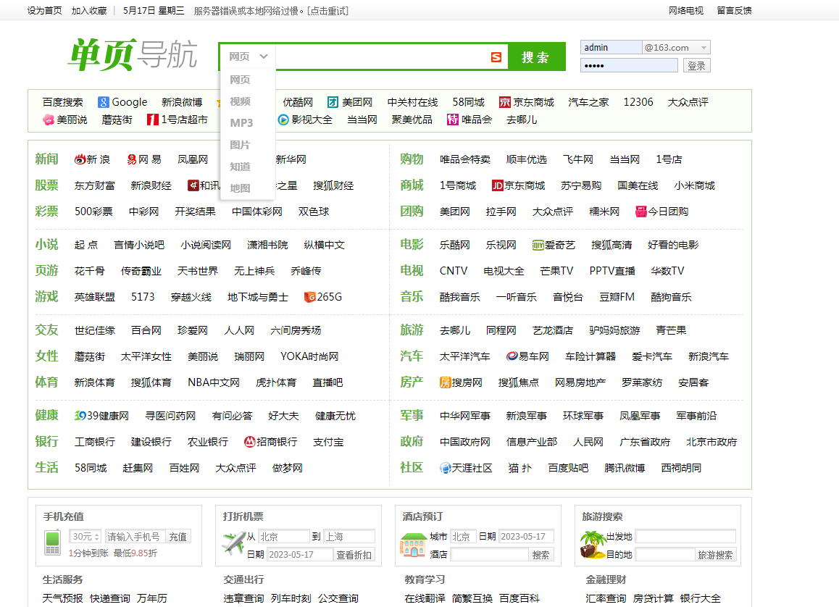This screenshot has height=607, width=839.
Task: Open Google via its blue icon
Action: [x=104, y=102]
